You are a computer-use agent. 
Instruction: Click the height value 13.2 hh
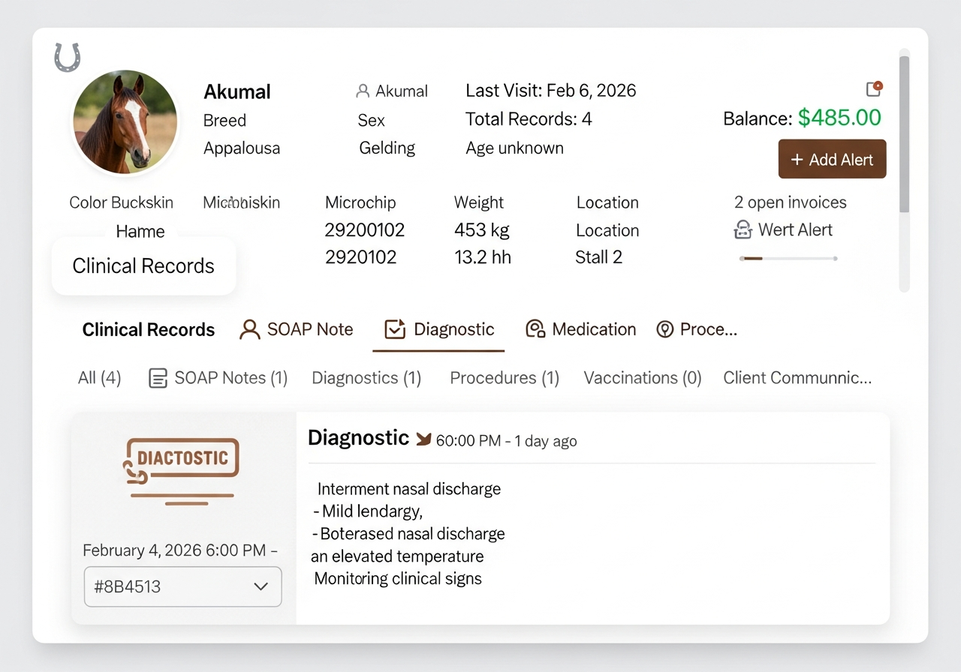click(483, 257)
